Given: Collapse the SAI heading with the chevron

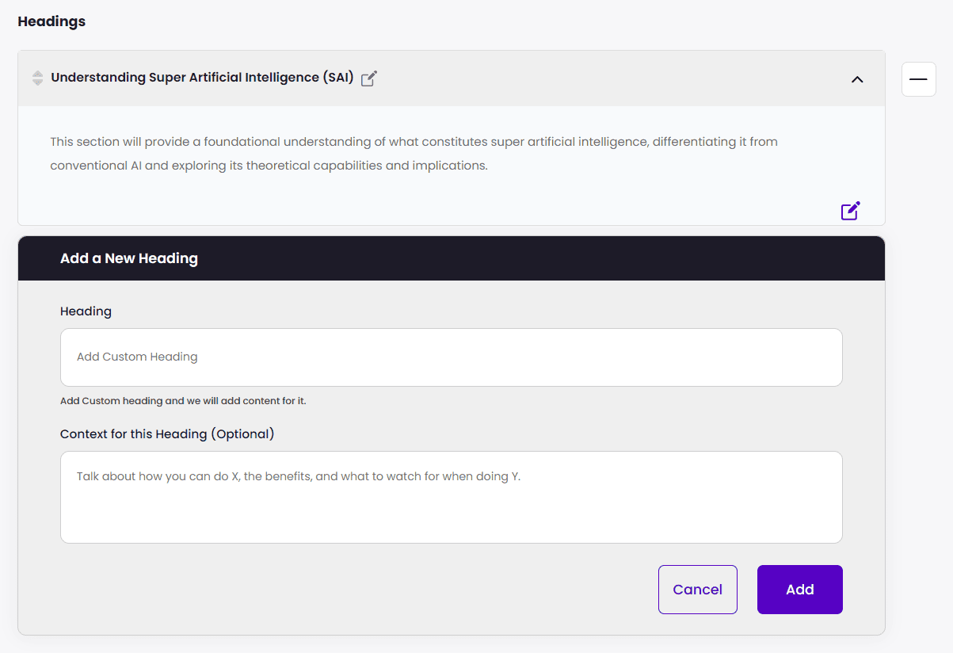Looking at the screenshot, I should point(857,79).
